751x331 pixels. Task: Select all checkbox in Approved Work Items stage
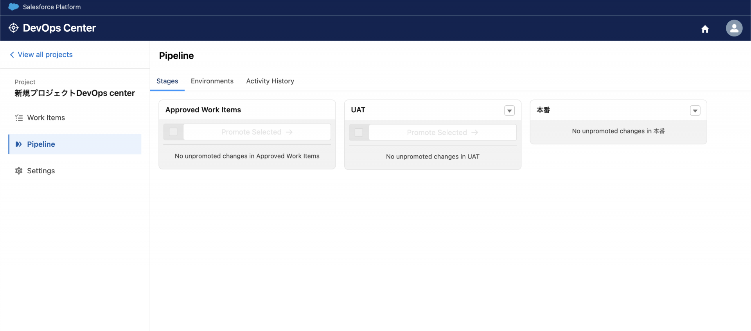173,132
